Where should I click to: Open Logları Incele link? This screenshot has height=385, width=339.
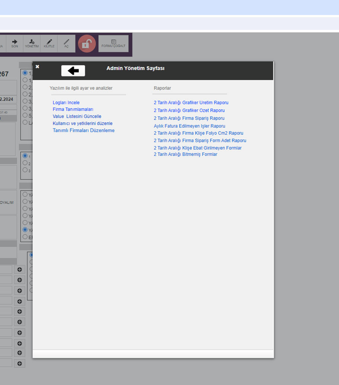tap(66, 103)
